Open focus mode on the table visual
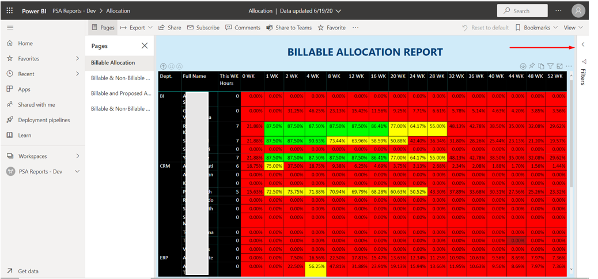The width and height of the screenshot is (598, 279). pos(559,67)
